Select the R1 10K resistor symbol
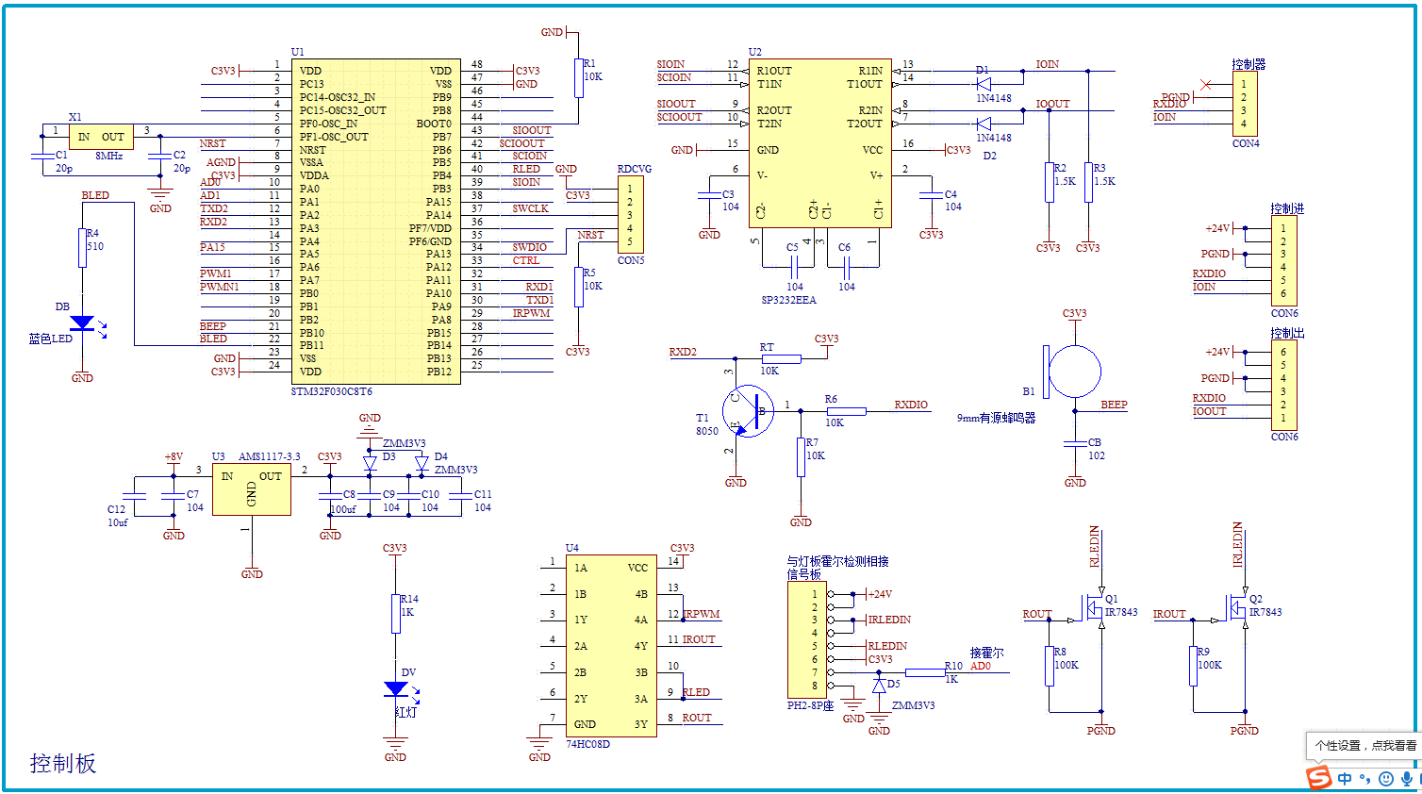1422x794 pixels. pos(579,77)
